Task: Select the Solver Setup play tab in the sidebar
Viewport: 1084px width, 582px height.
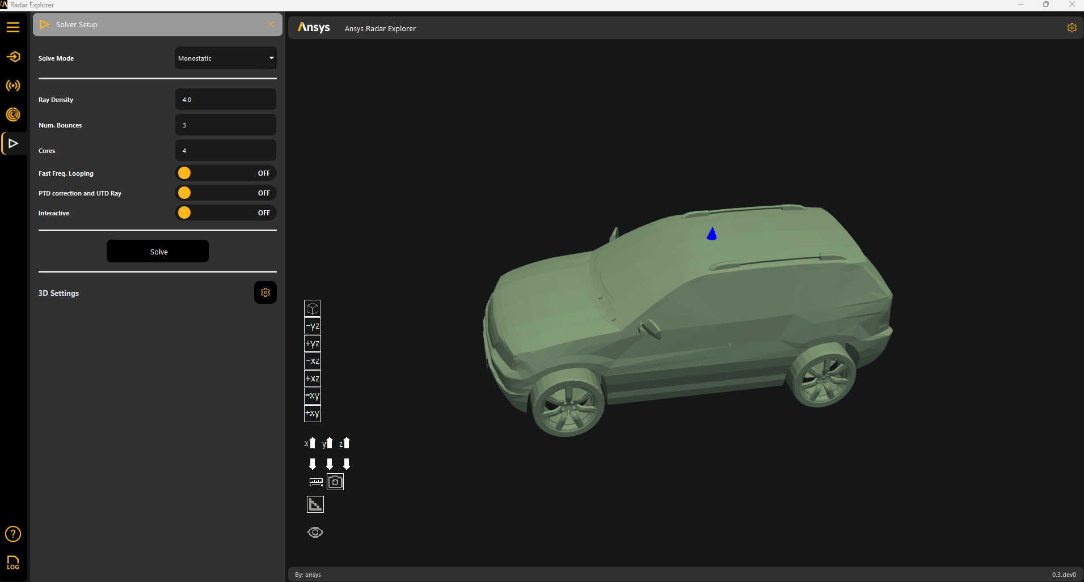Action: (x=13, y=143)
